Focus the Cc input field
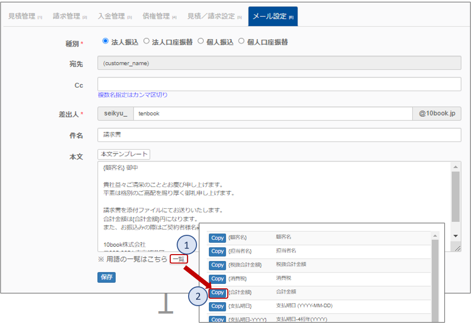471x323 pixels. click(279, 84)
